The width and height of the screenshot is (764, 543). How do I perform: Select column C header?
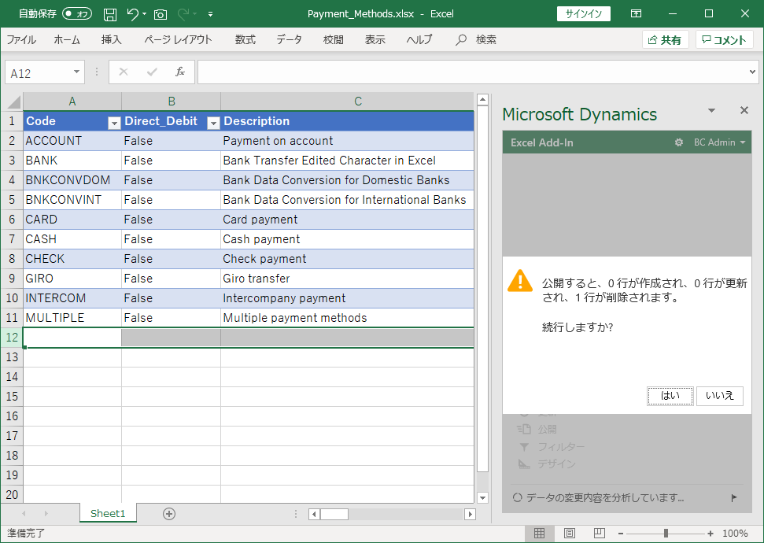(348, 102)
